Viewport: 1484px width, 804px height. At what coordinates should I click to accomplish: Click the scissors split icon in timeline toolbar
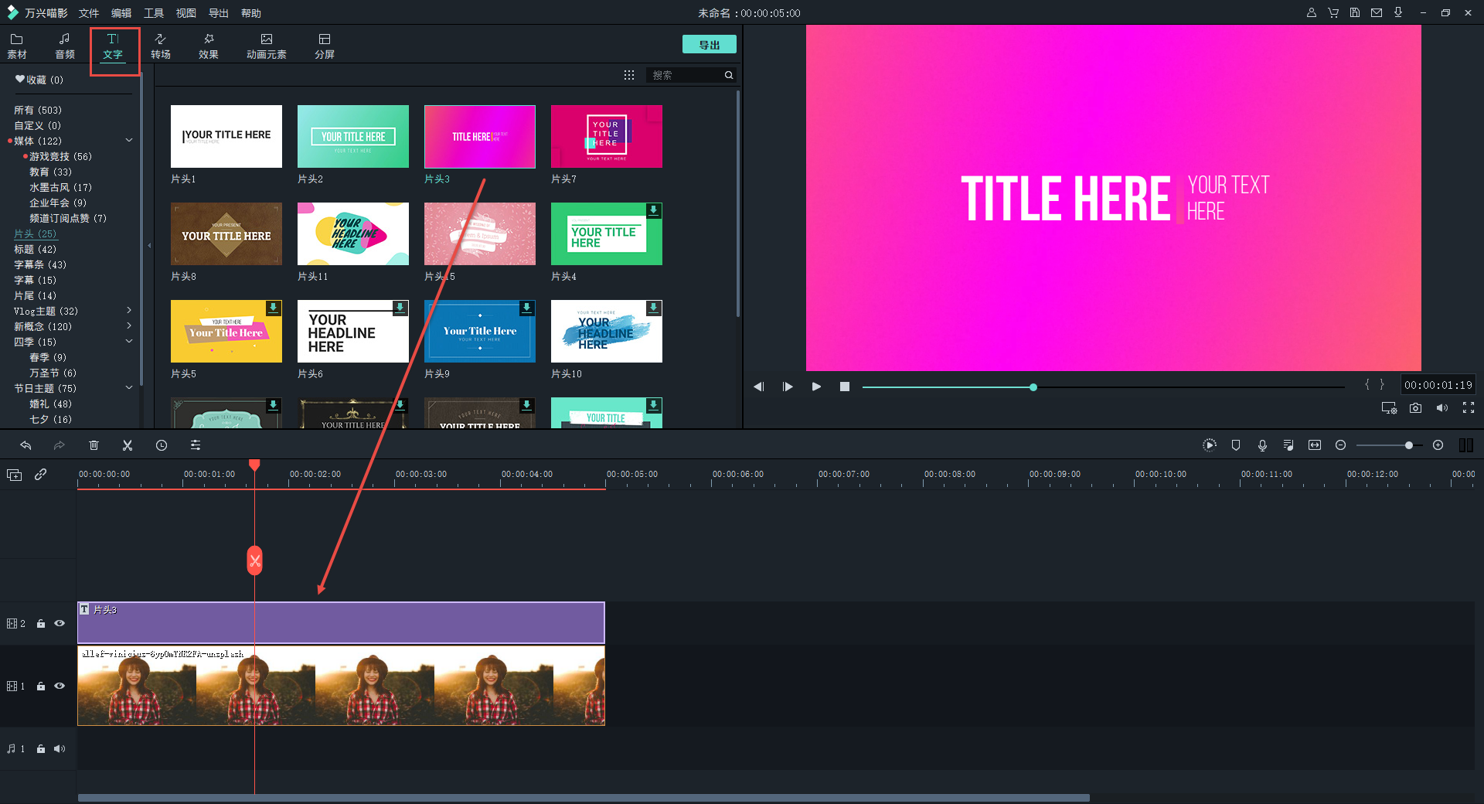[128, 445]
